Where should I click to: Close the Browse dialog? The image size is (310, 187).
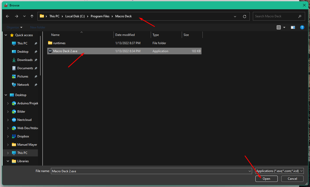coord(304,5)
